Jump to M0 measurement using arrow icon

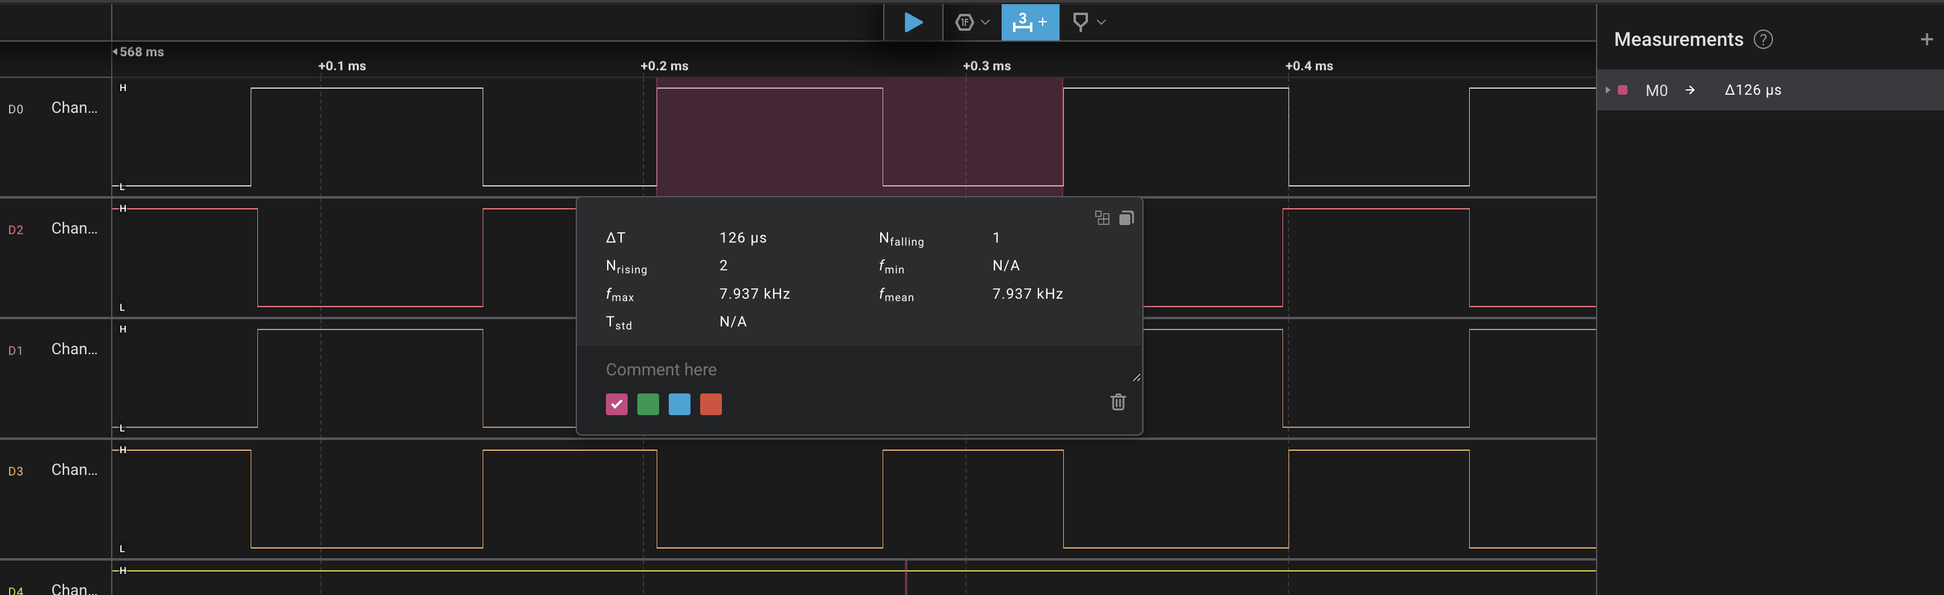click(1690, 91)
